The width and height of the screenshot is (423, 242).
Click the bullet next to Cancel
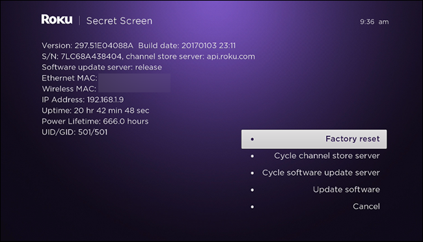252,207
